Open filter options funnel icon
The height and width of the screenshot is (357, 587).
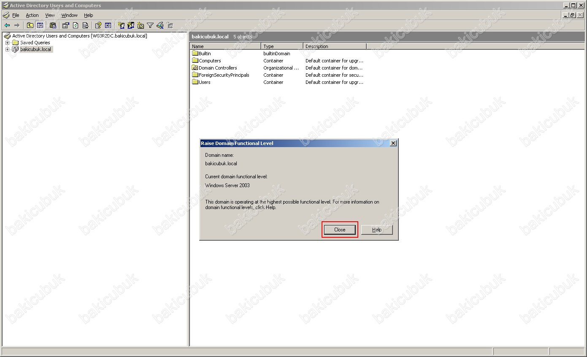[x=150, y=25]
